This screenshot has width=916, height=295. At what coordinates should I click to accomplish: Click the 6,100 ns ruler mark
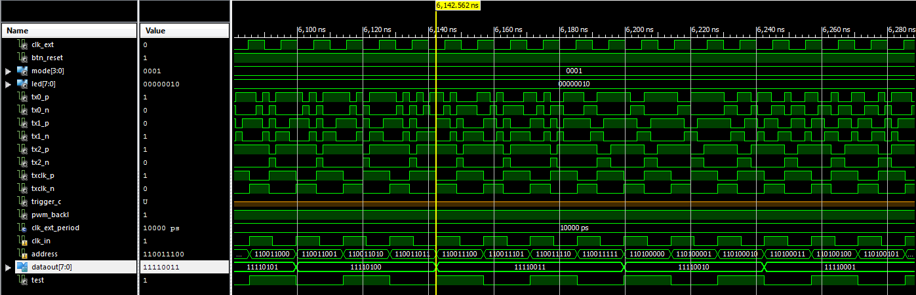(311, 29)
